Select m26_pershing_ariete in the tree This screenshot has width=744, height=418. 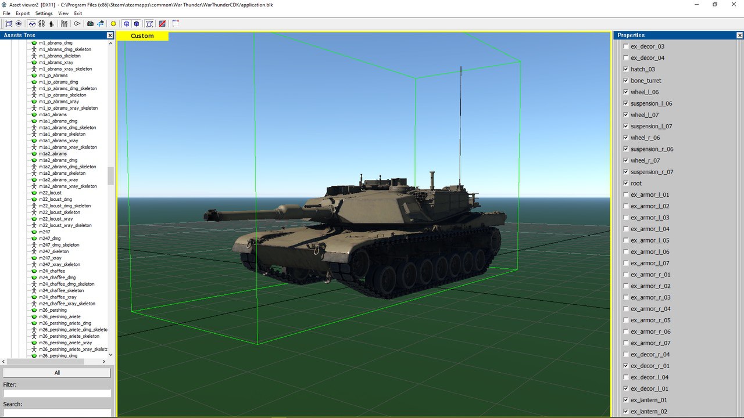coord(59,316)
